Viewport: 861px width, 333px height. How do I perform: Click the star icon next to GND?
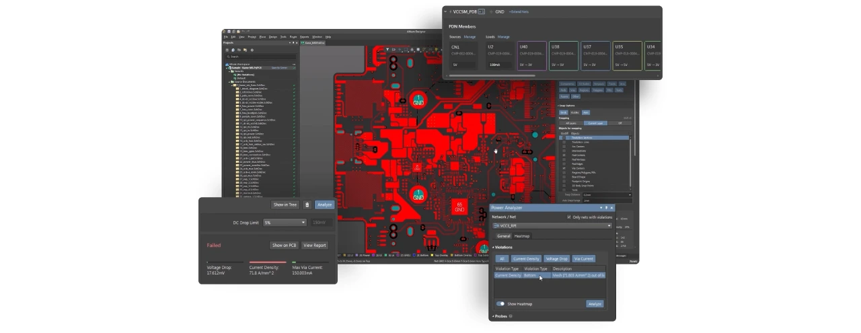(490, 12)
